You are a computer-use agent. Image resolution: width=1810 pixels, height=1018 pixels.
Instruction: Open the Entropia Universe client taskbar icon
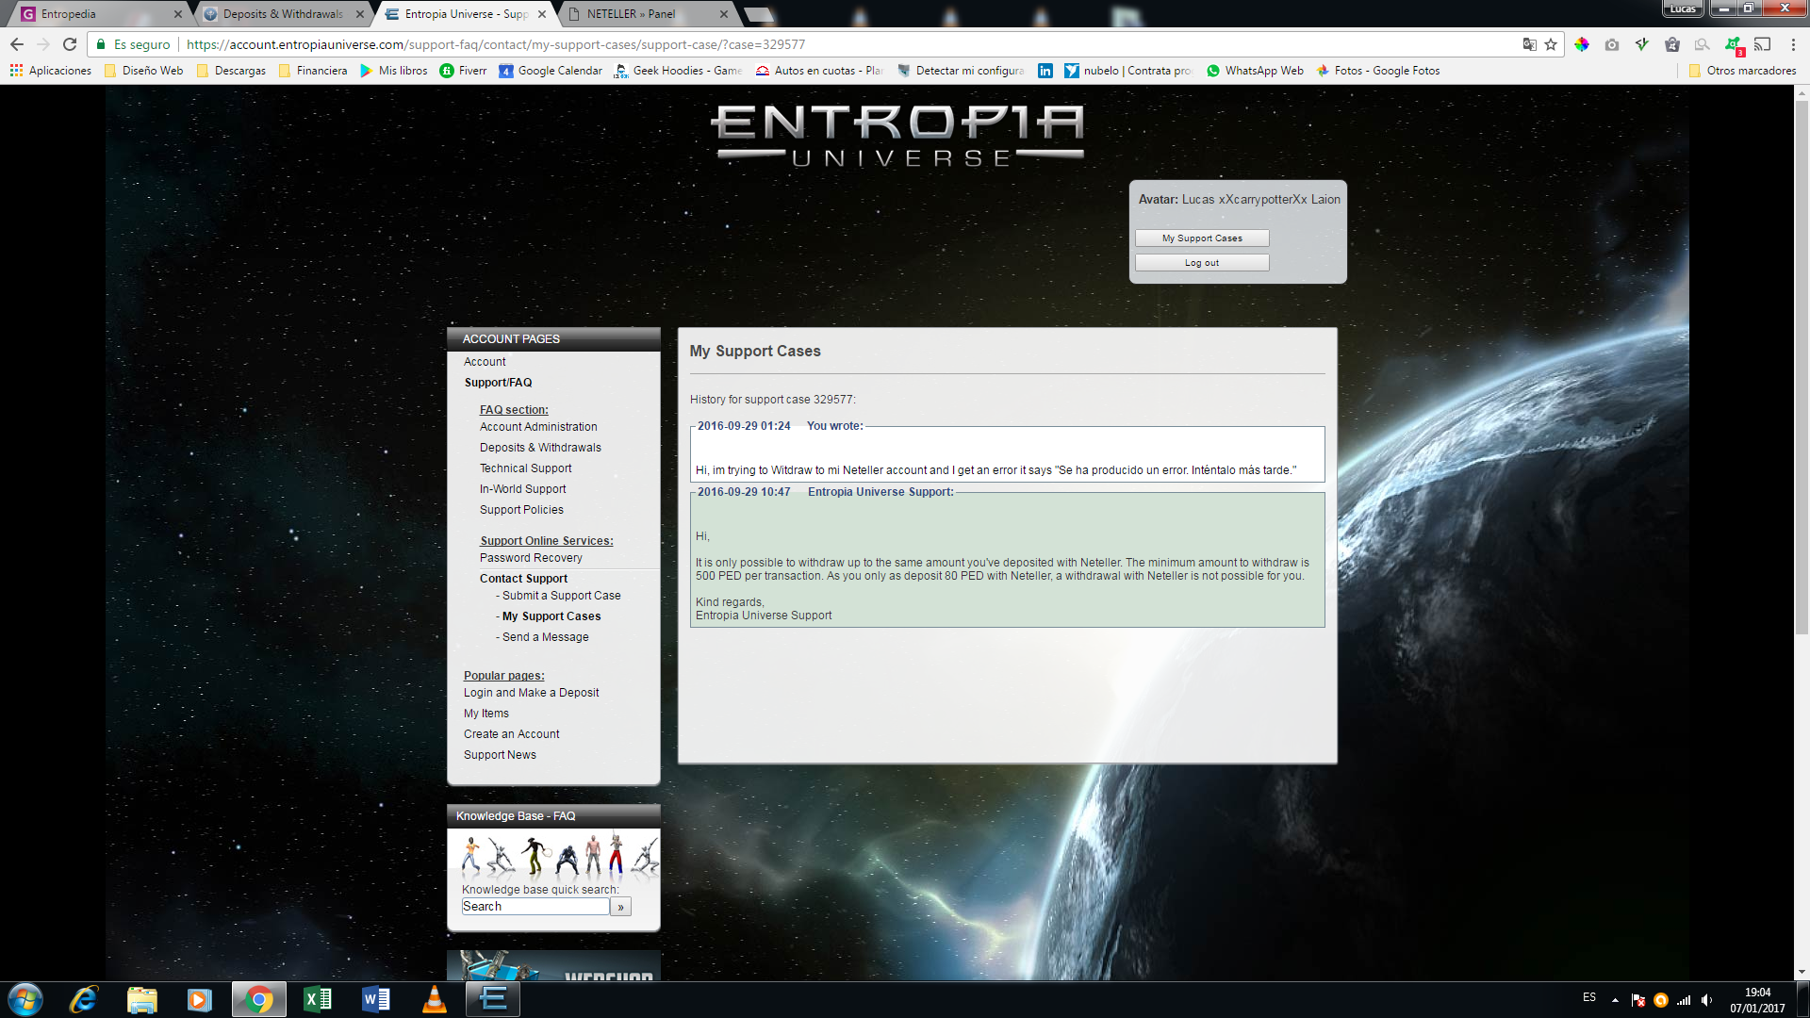coord(493,1000)
